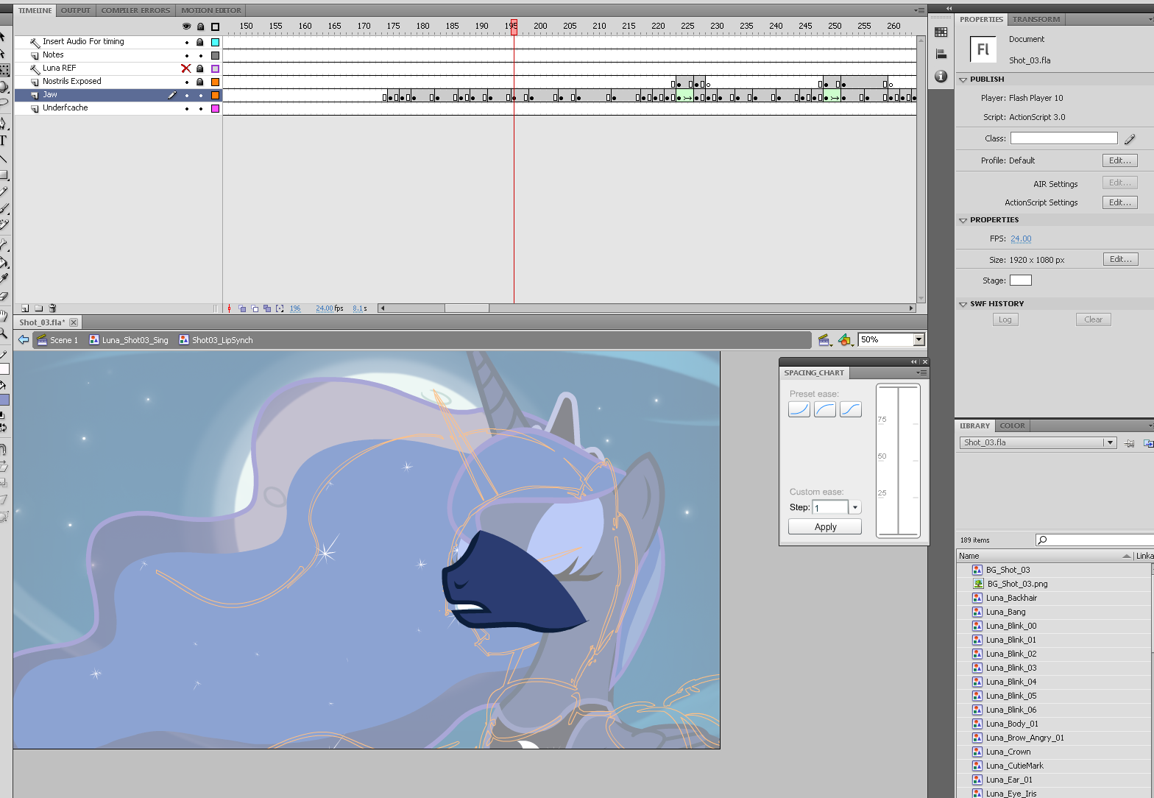Image resolution: width=1154 pixels, height=798 pixels.
Task: Switch to the MOTION EDITOR tab
Action: click(211, 10)
